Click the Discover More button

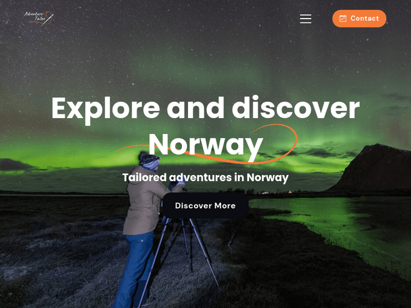[206, 206]
